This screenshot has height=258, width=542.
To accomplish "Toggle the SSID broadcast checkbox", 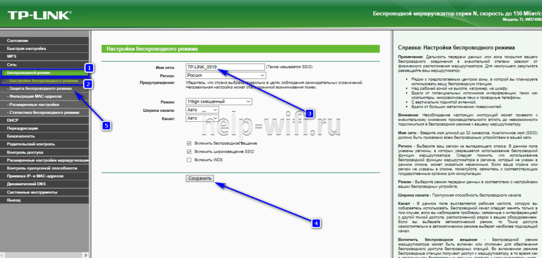I will point(189,152).
